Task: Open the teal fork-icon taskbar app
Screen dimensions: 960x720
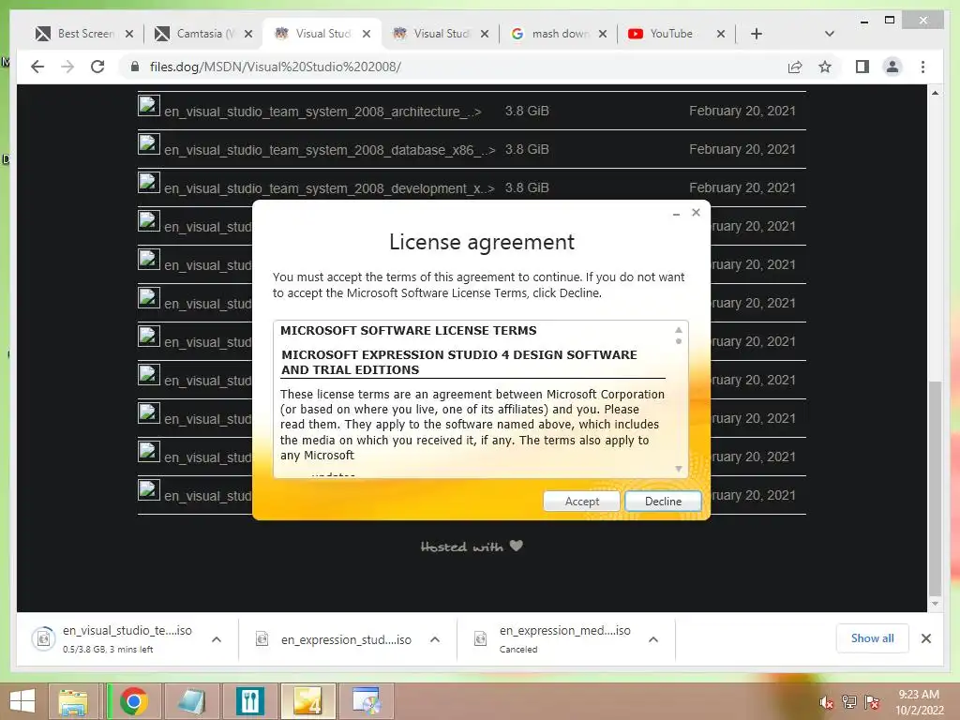Action: pos(249,701)
